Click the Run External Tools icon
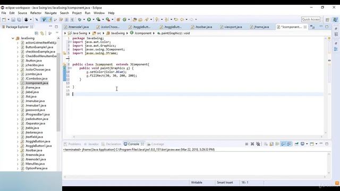340x191 pixels. 108,20
